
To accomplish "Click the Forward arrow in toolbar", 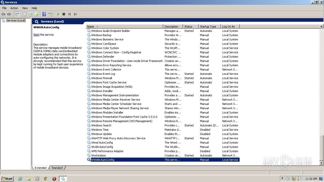I will [9, 14].
